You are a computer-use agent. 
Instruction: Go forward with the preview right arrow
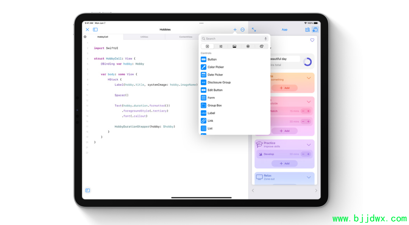(x=316, y=190)
